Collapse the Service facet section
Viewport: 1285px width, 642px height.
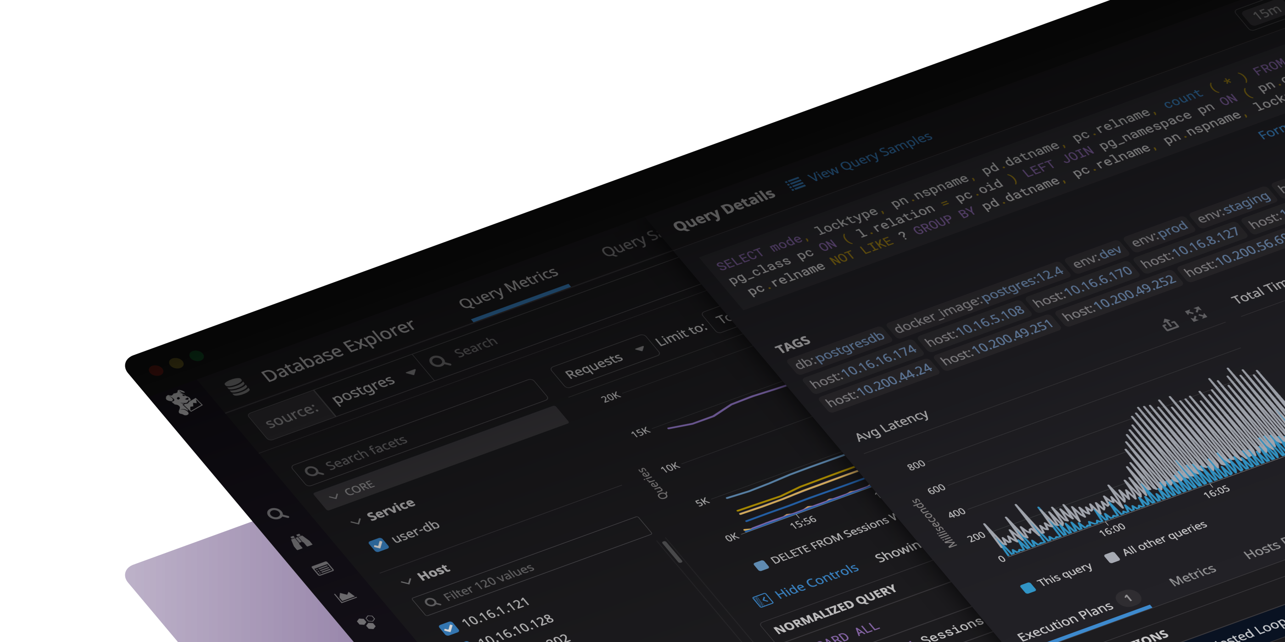(x=356, y=522)
